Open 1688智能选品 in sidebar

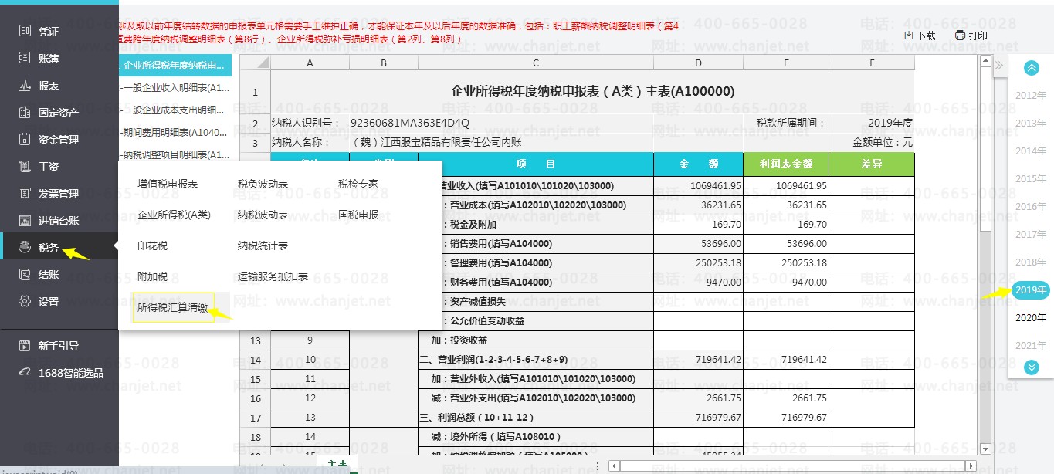click(70, 373)
